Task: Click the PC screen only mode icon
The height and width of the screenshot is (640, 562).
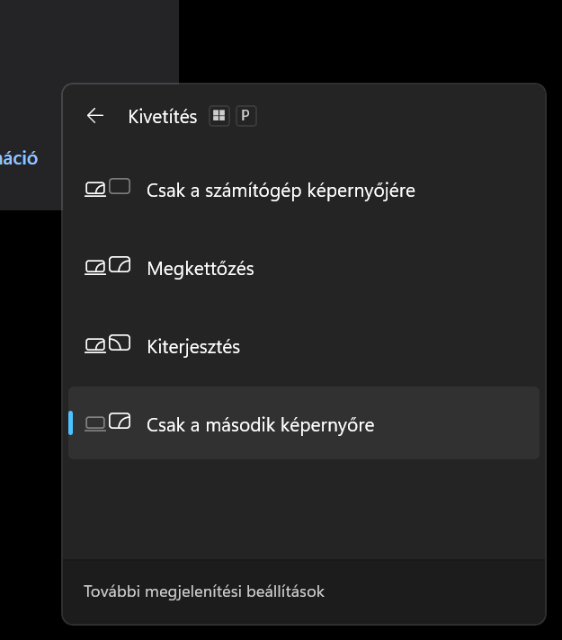Action: tap(108, 189)
